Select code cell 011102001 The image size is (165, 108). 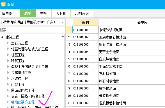(x=85, y=74)
